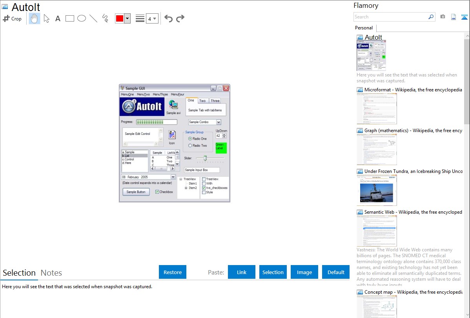This screenshot has height=318, width=470.
Task: Click the Paste Image button
Action: tap(304, 272)
